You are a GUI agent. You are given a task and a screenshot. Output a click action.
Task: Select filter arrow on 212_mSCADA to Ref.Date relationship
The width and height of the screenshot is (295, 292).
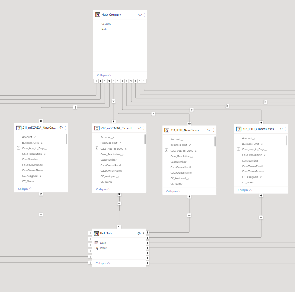[119, 203]
